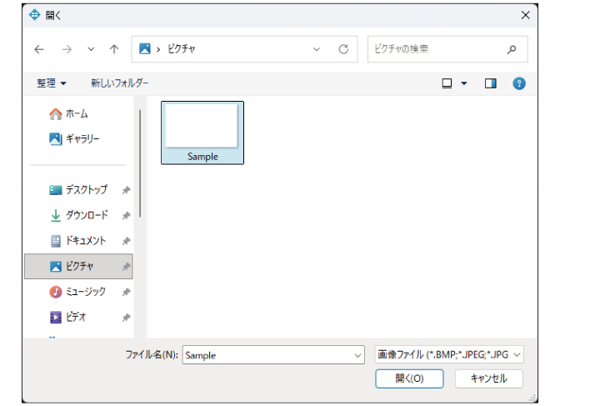Image resolution: width=590 pixels, height=406 pixels.
Task: Select ピクチャ in the sidebar
Action: (78, 267)
